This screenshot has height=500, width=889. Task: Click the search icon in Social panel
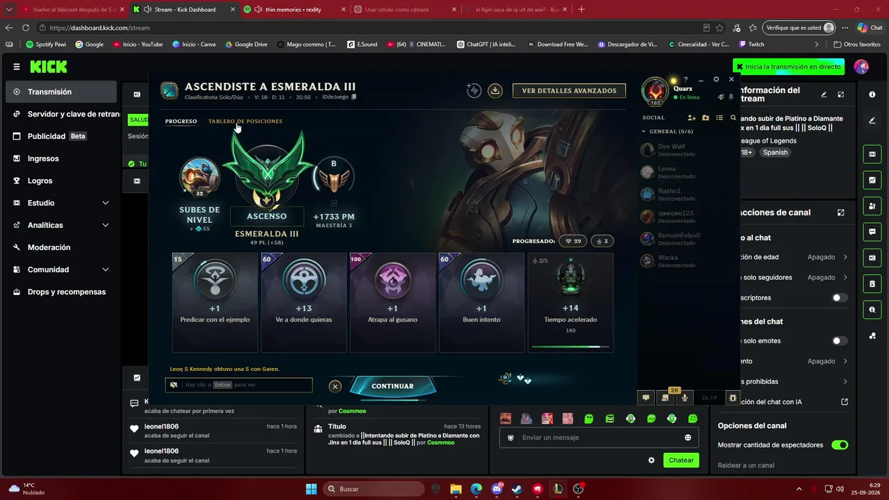[x=733, y=118]
